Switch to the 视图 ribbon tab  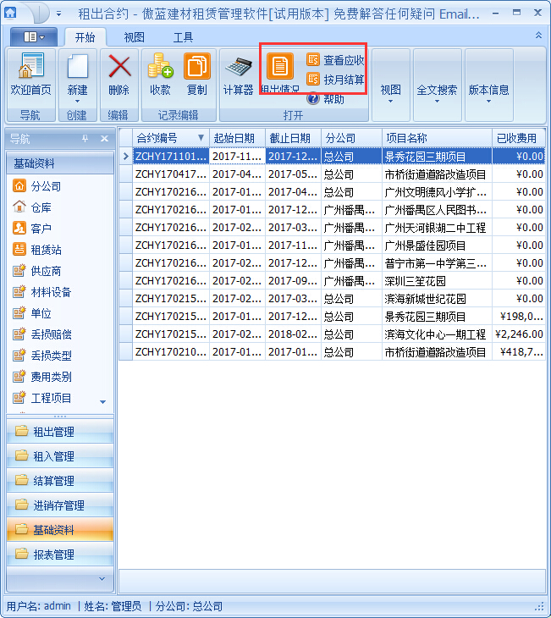pyautogui.click(x=134, y=37)
